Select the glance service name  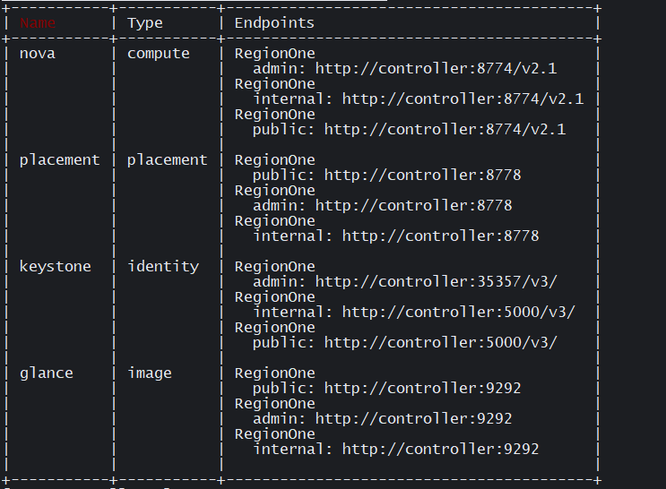[47, 373]
